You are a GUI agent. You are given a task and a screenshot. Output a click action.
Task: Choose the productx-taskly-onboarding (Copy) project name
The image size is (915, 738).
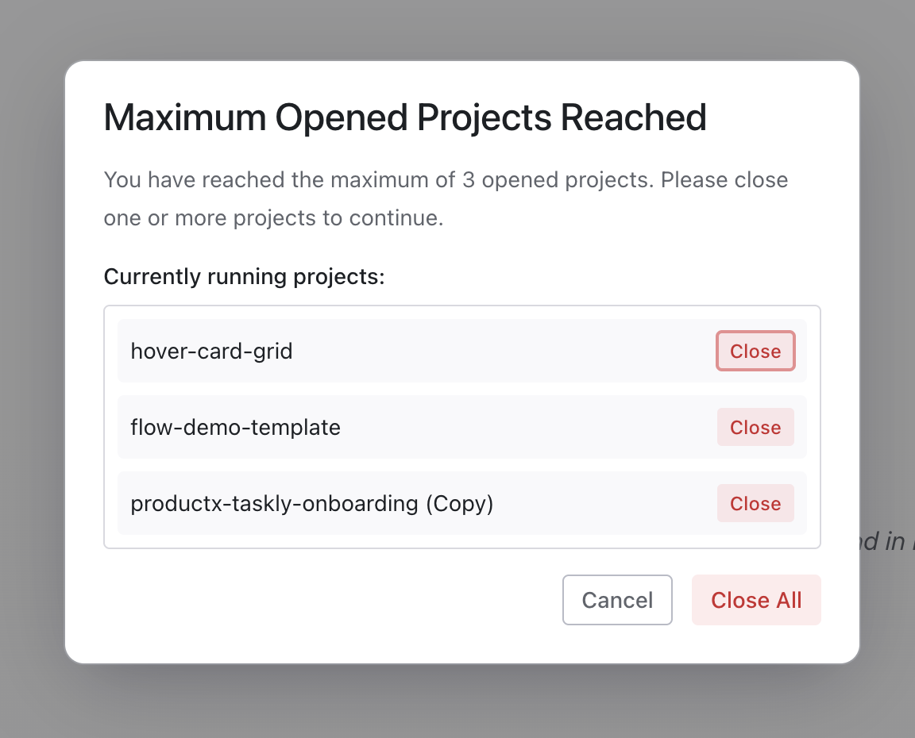(311, 504)
